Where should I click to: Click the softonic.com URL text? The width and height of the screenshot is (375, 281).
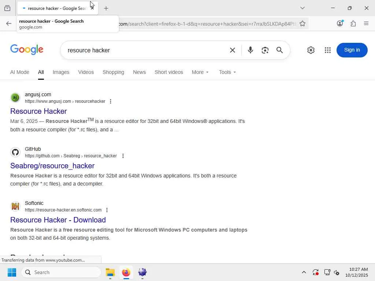click(63, 210)
